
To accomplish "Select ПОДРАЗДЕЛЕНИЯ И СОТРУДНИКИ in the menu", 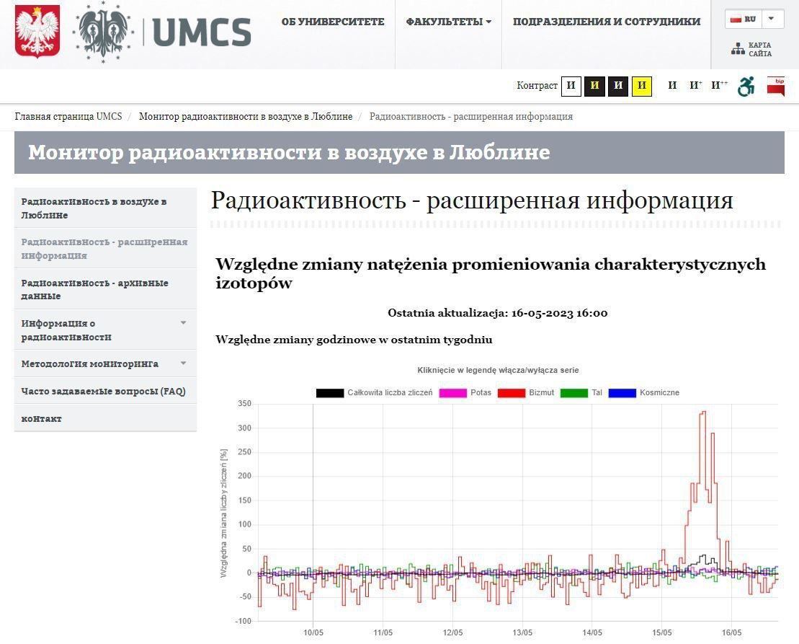I will click(x=606, y=22).
